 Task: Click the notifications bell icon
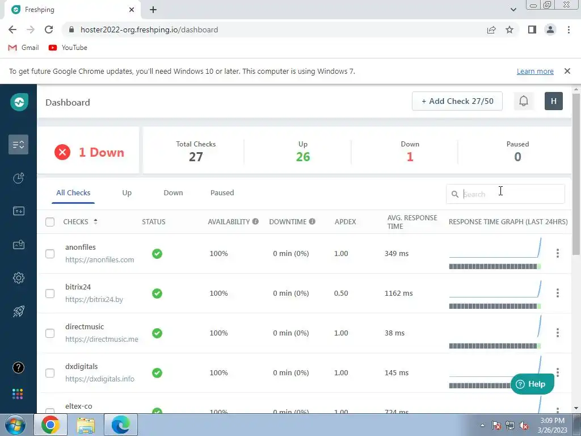point(523,101)
